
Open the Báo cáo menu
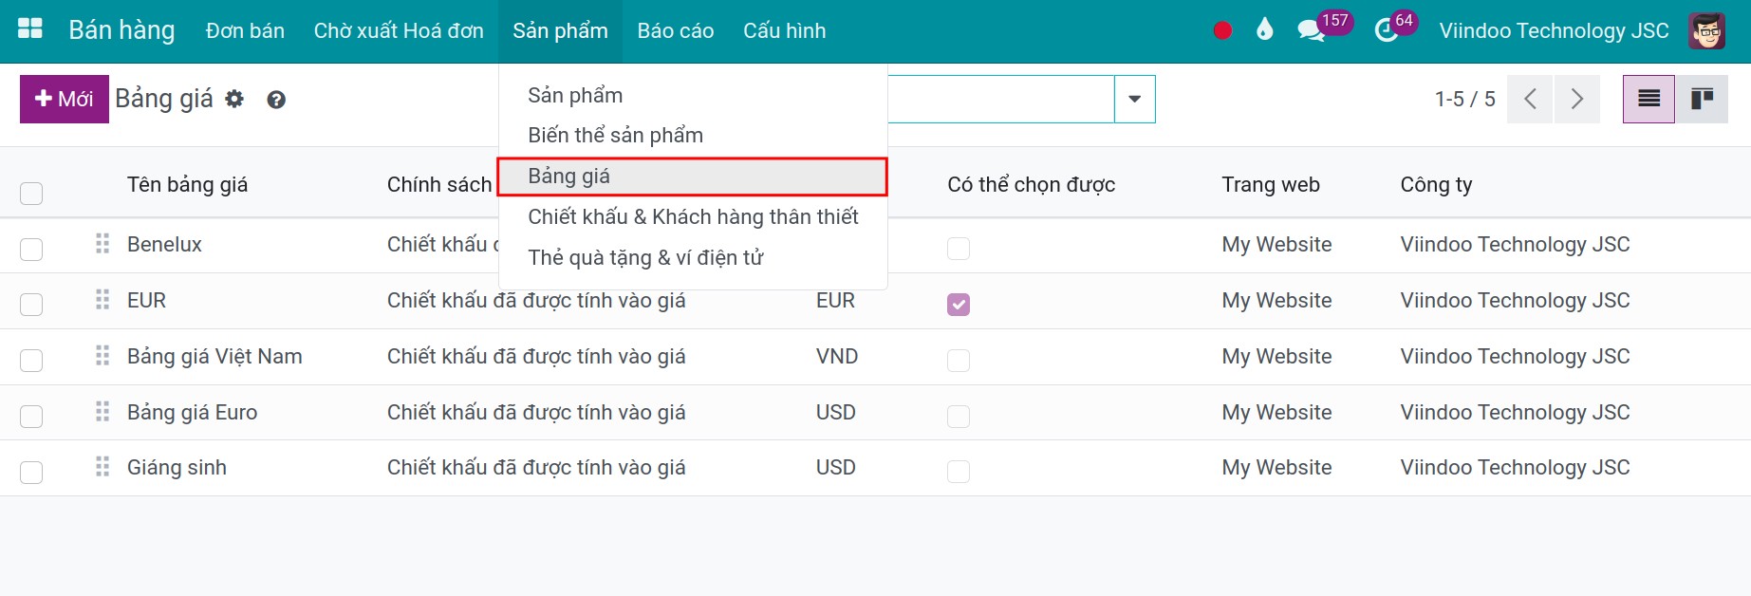pyautogui.click(x=676, y=30)
